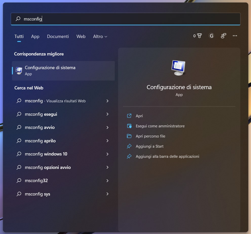Viewport: 251px width, 234px height.
Task: Click the Configurazione di sistema title in preview pane
Action: (x=179, y=87)
